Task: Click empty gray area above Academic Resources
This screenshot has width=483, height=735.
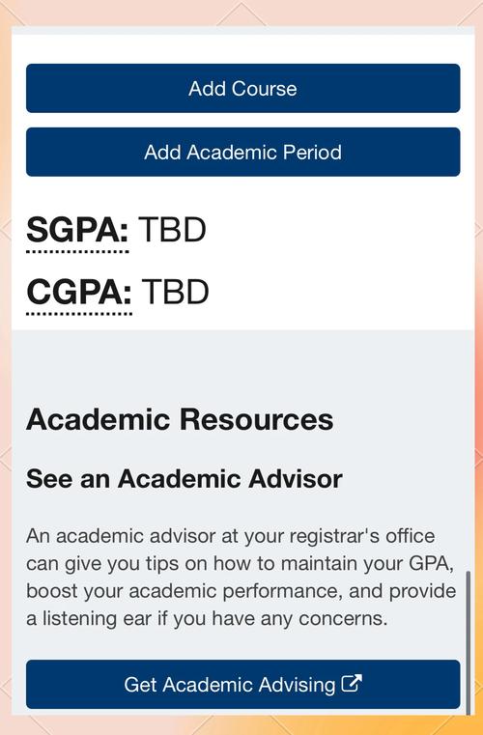Action: [242, 366]
